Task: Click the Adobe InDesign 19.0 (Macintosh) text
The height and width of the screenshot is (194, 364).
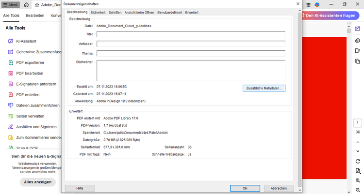Action: pos(121,101)
